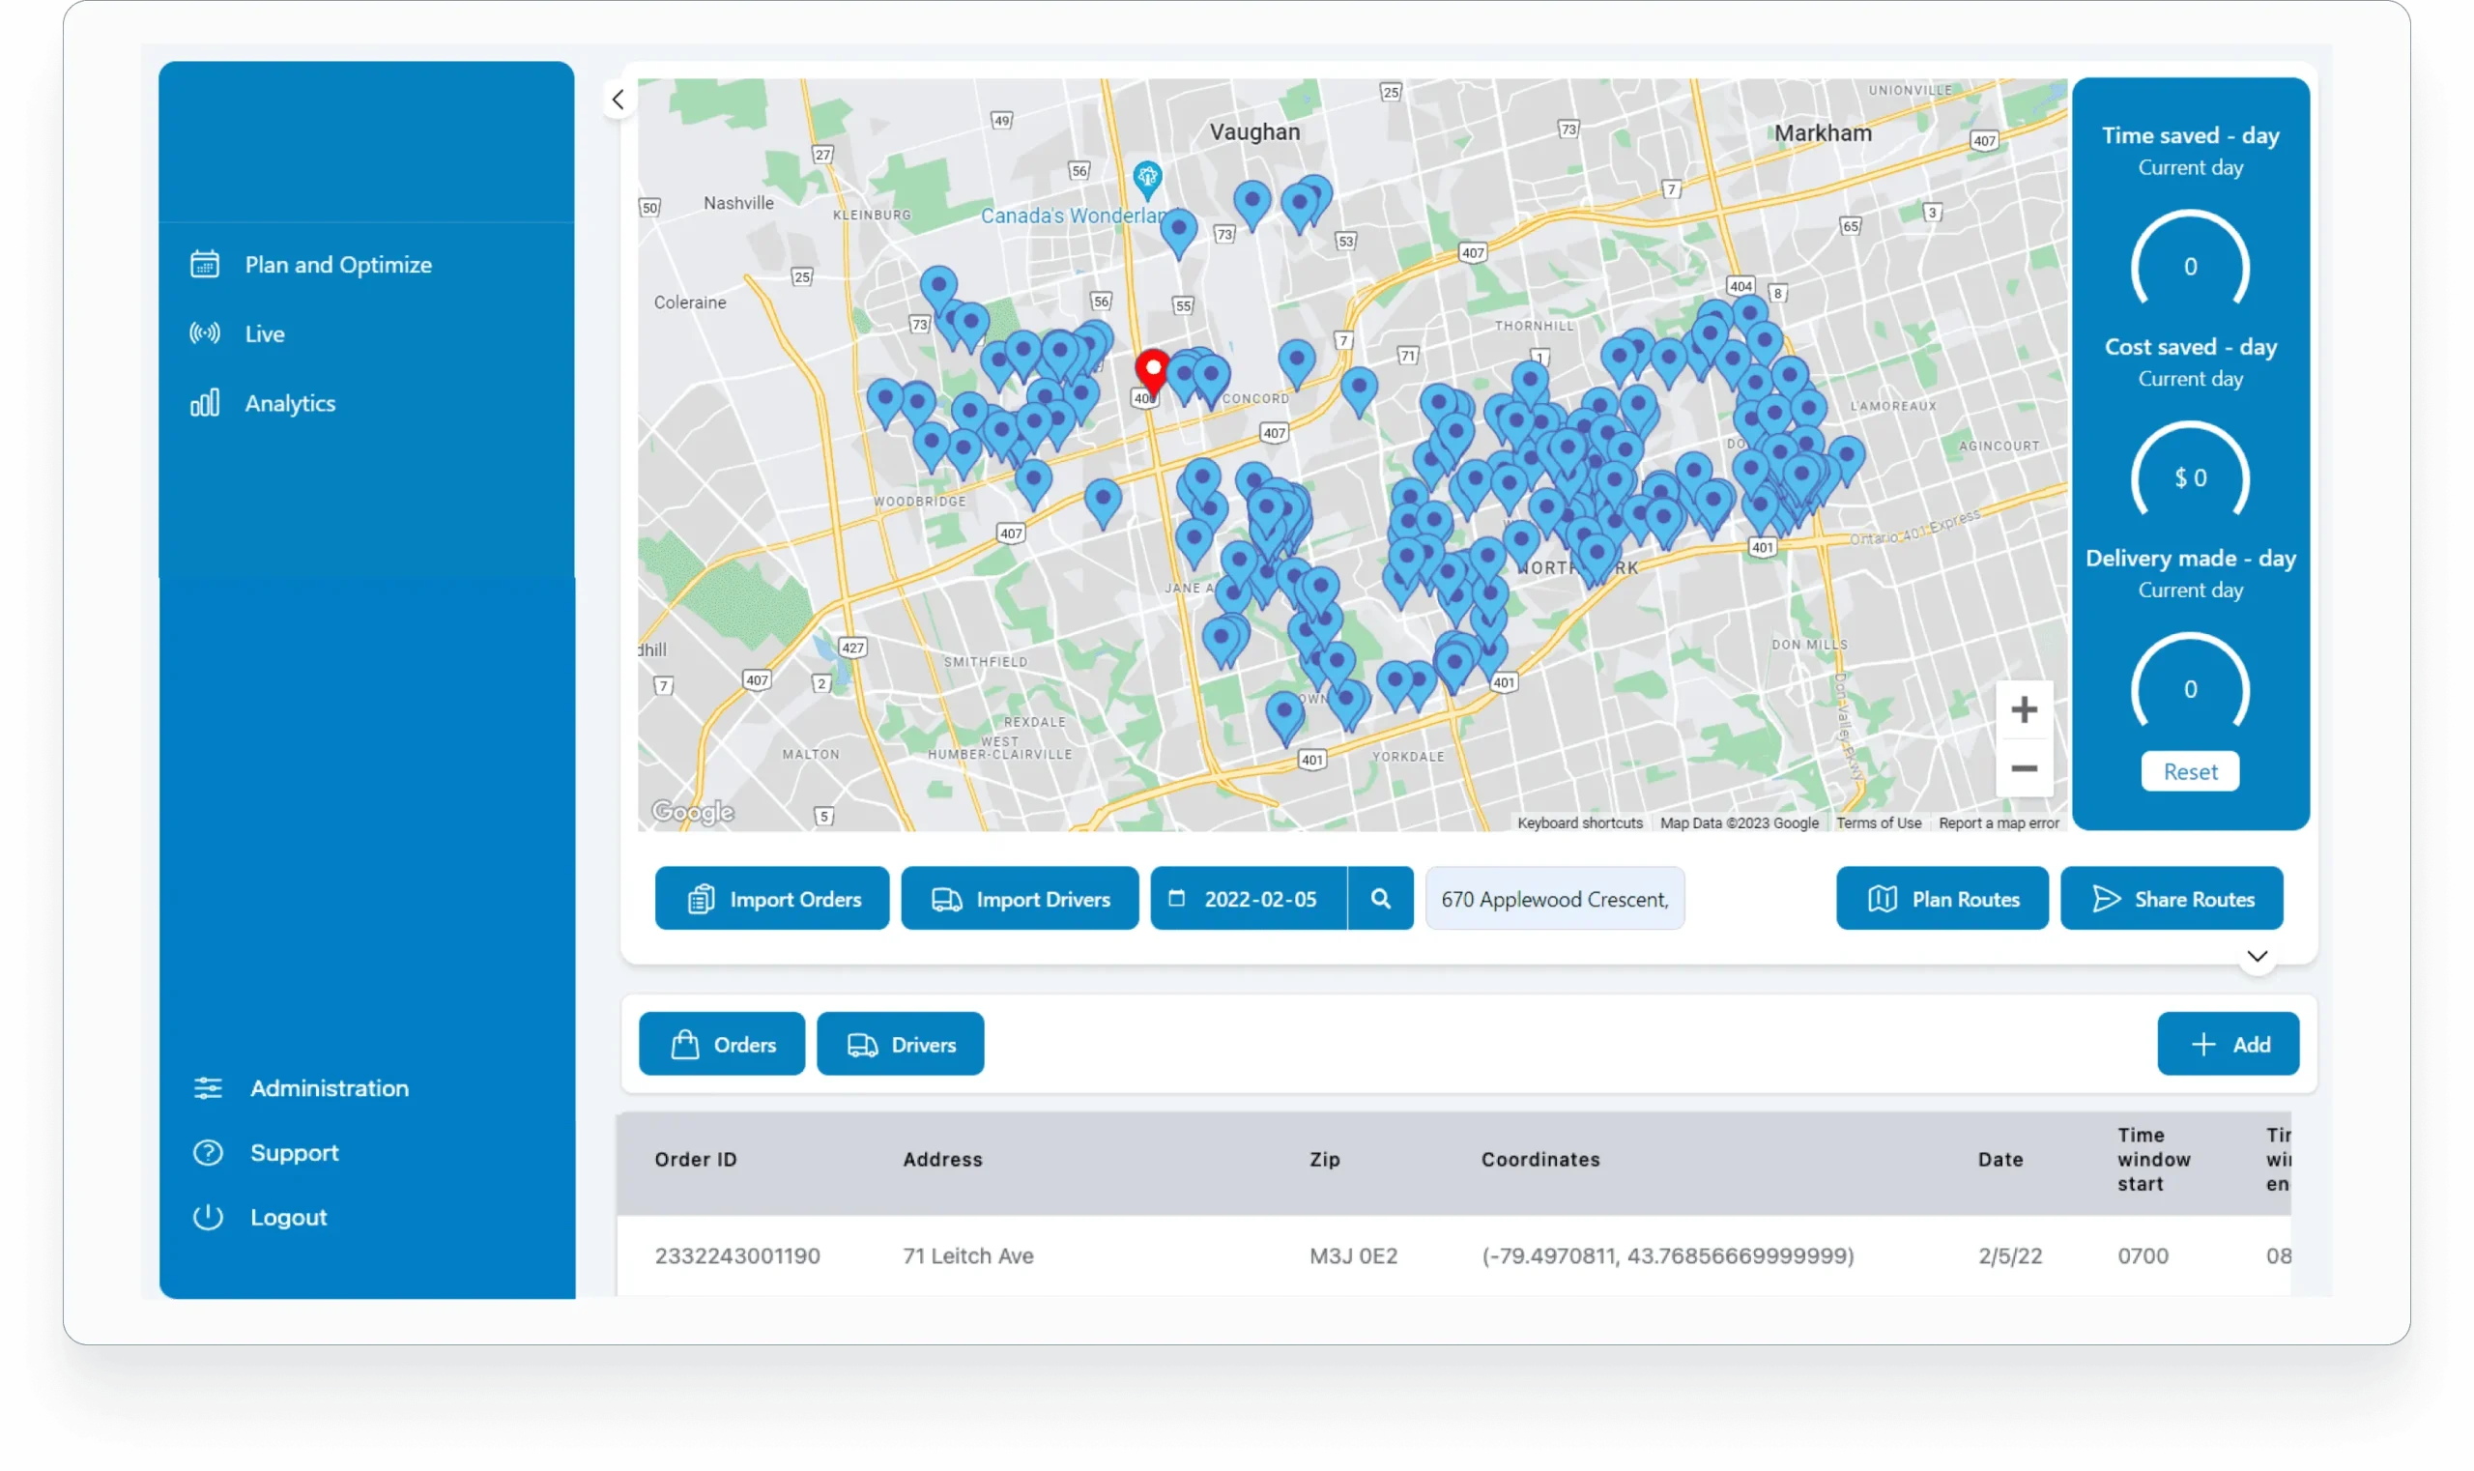The image size is (2474, 1471).
Task: Click the zip cell M3J 0E2
Action: (x=1352, y=1255)
